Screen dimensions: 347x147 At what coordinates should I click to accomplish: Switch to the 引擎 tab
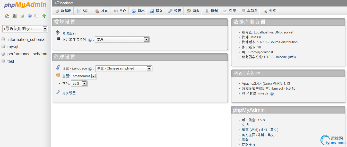click(x=270, y=11)
